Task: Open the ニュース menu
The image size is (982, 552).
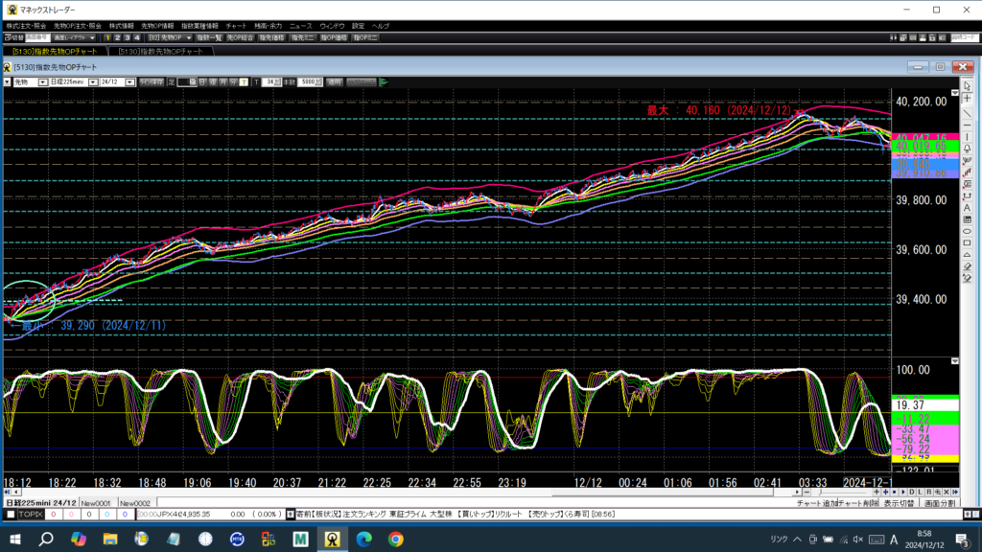Action: 300,26
